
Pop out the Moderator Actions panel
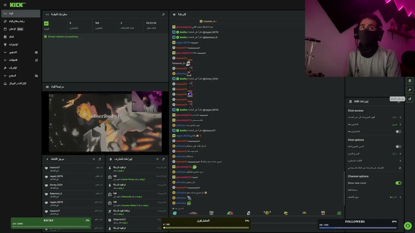(163, 159)
